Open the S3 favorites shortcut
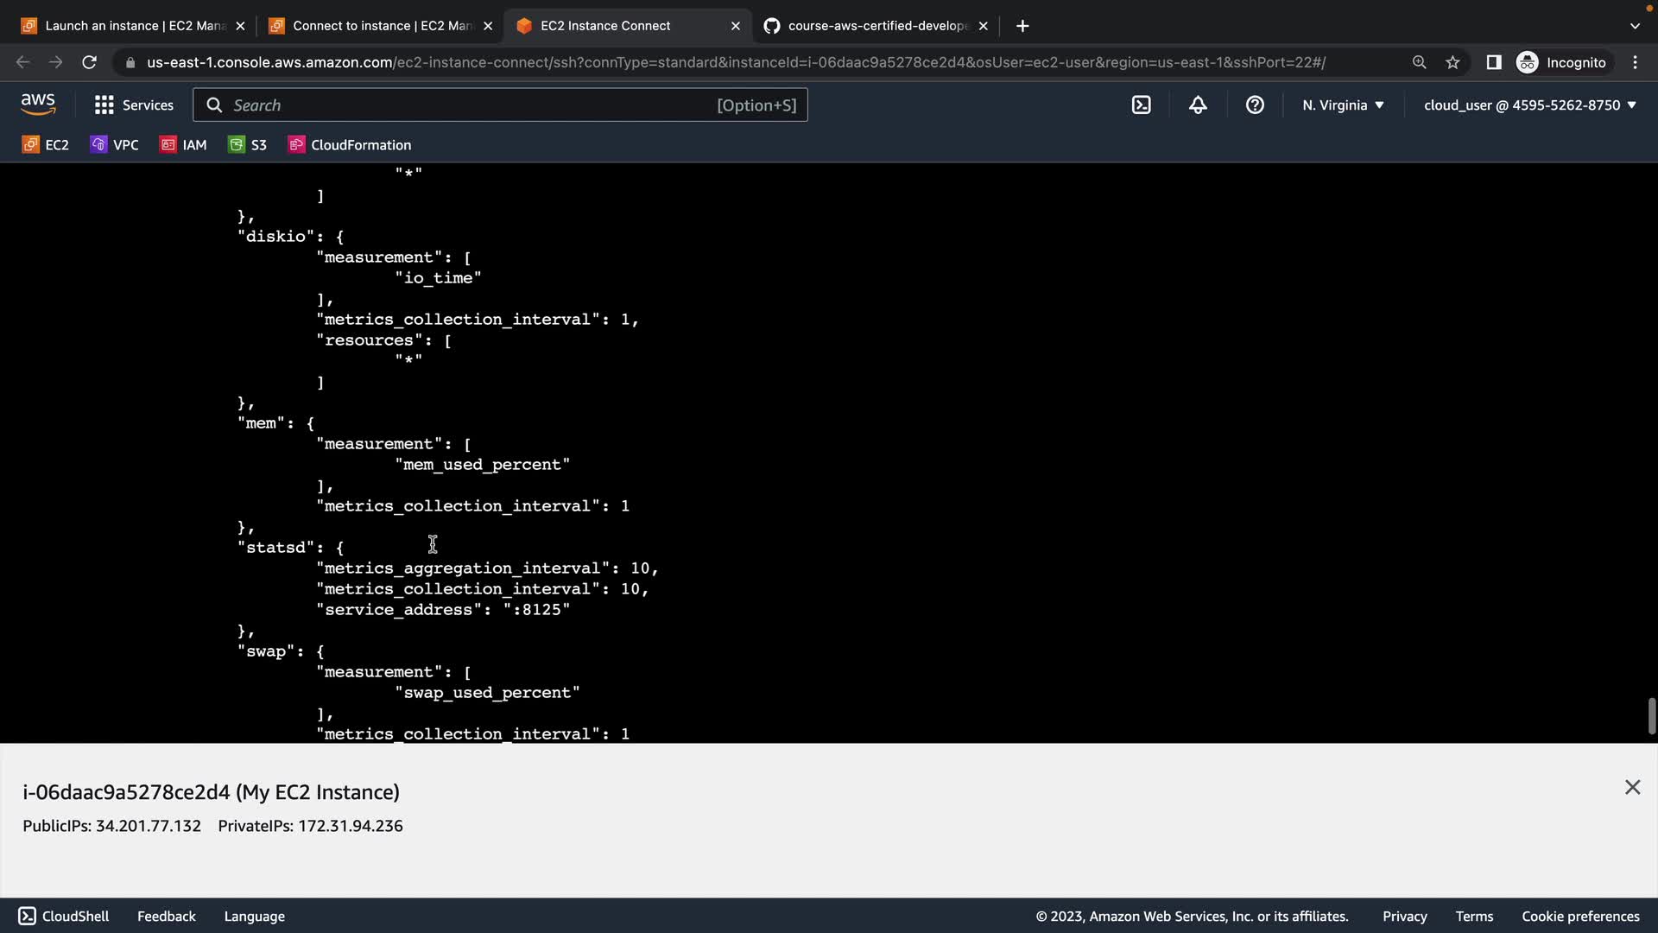Screen dimensions: 1658x933 pyautogui.click(x=248, y=145)
